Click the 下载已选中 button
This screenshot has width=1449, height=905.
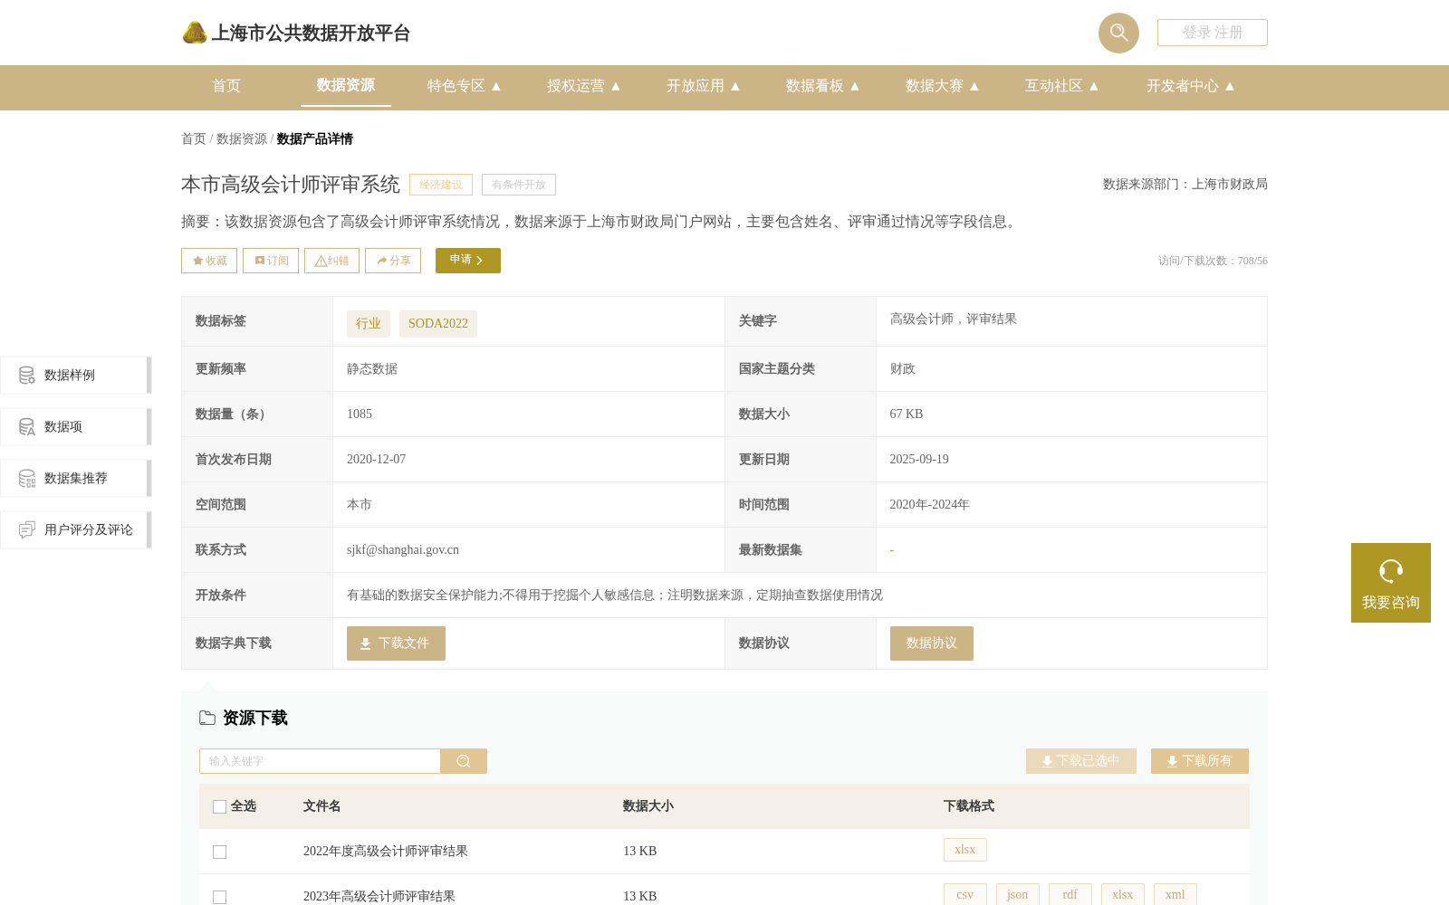pos(1081,761)
